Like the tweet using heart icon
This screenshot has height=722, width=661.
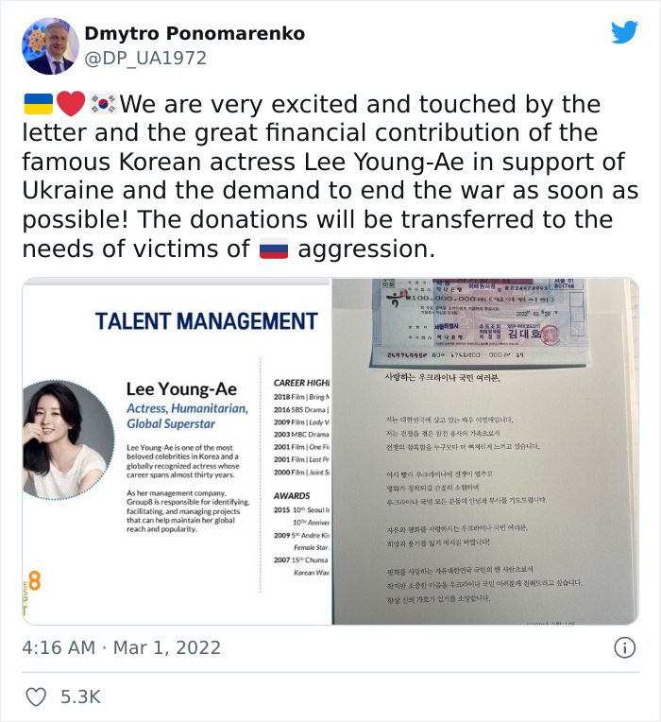point(36,696)
